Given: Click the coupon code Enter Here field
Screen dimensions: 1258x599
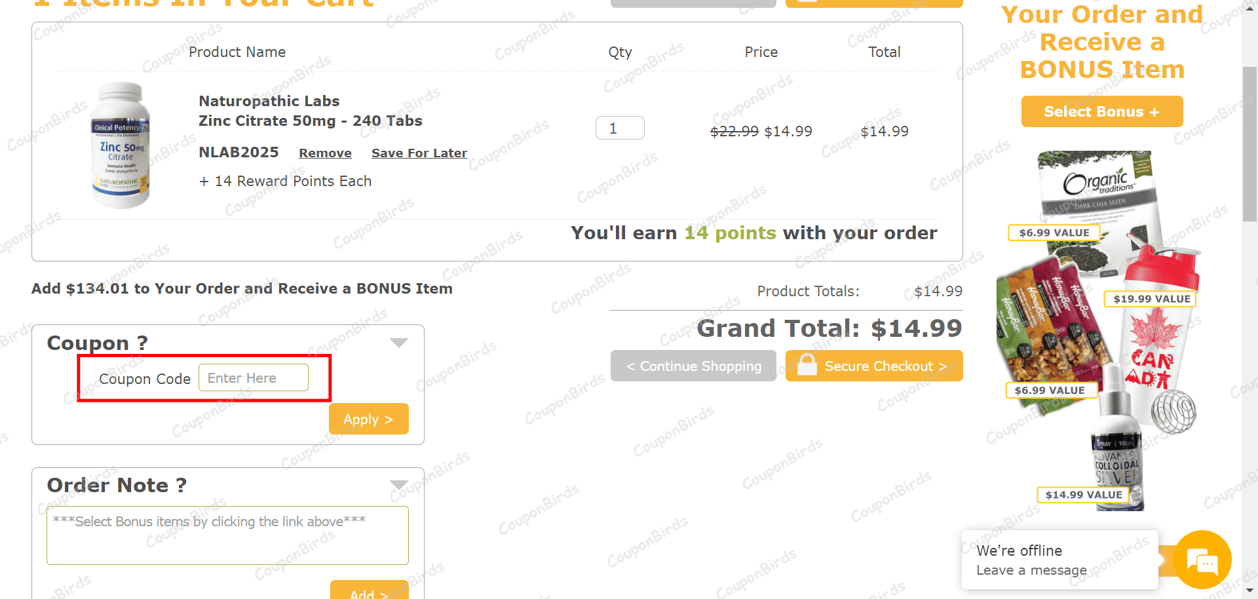Looking at the screenshot, I should click(254, 377).
